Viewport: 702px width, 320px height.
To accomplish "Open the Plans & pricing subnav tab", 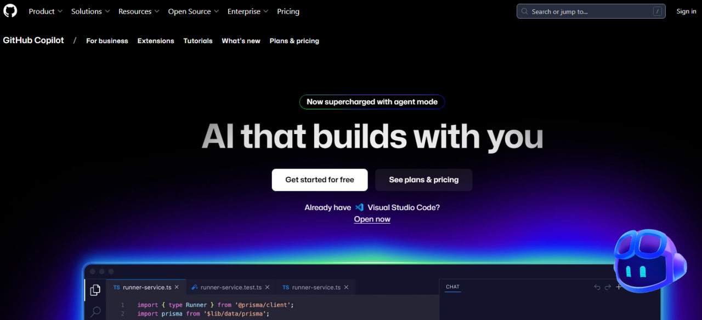I will coord(295,41).
